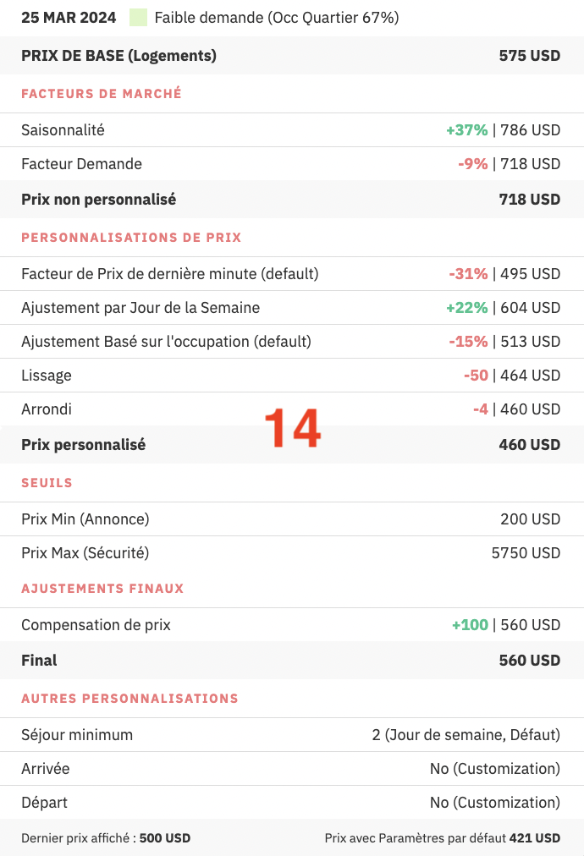Viewport: 584px width, 856px height.
Task: Click the FACTEURS DE MARCHÉ section heading
Action: coord(102,94)
